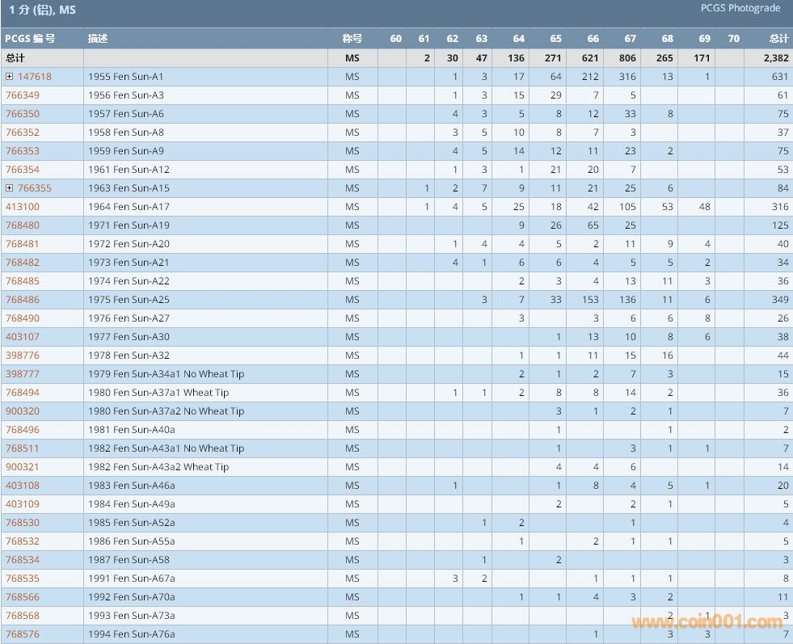The width and height of the screenshot is (793, 644).
Task: Open PCGS number 768576 link
Action: [x=23, y=634]
